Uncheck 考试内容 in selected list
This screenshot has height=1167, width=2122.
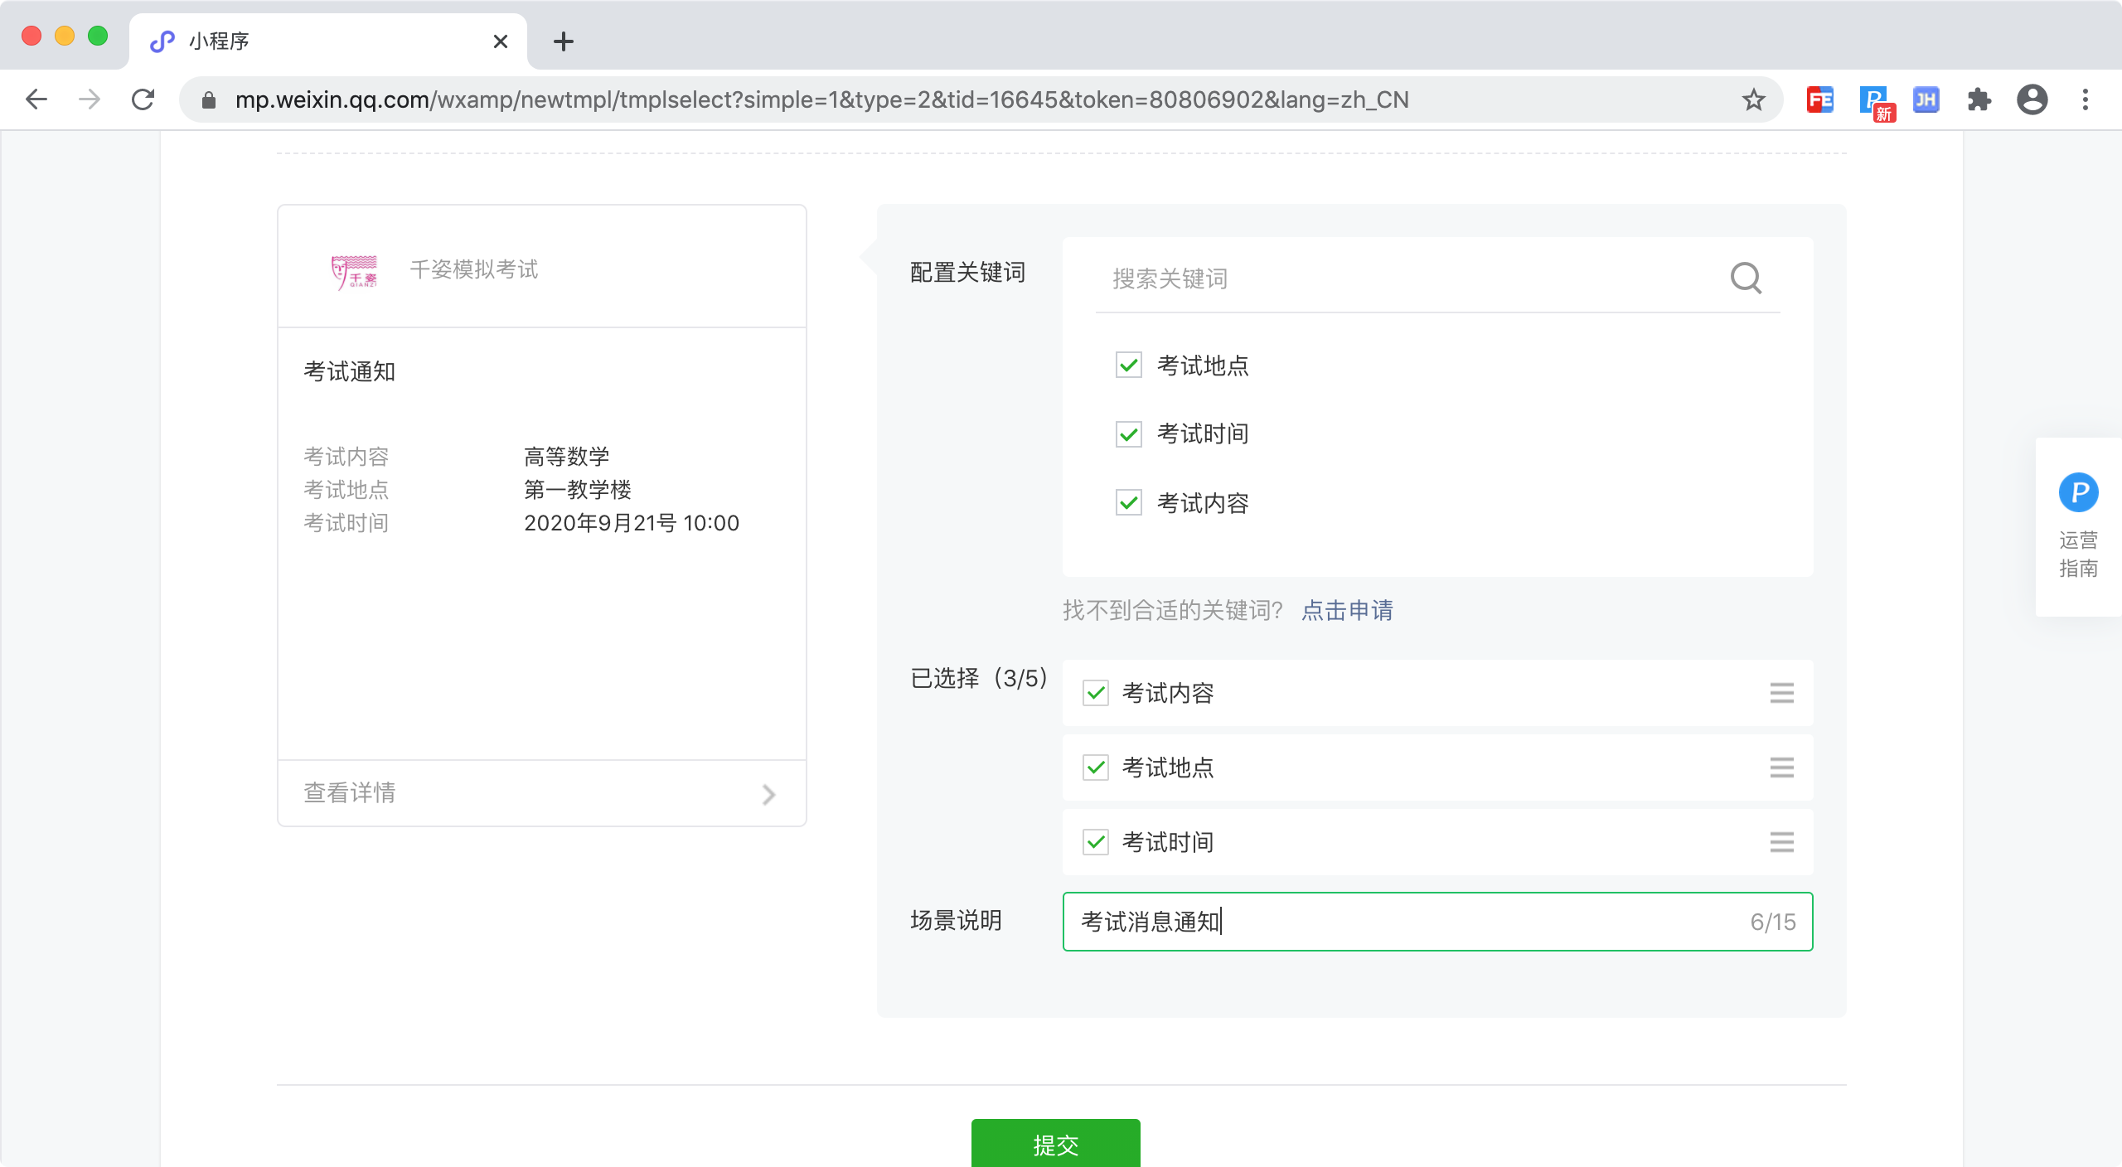click(1096, 693)
